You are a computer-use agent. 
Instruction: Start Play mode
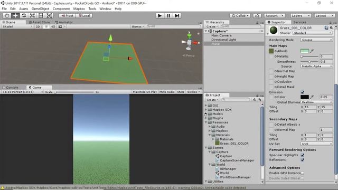(x=159, y=16)
